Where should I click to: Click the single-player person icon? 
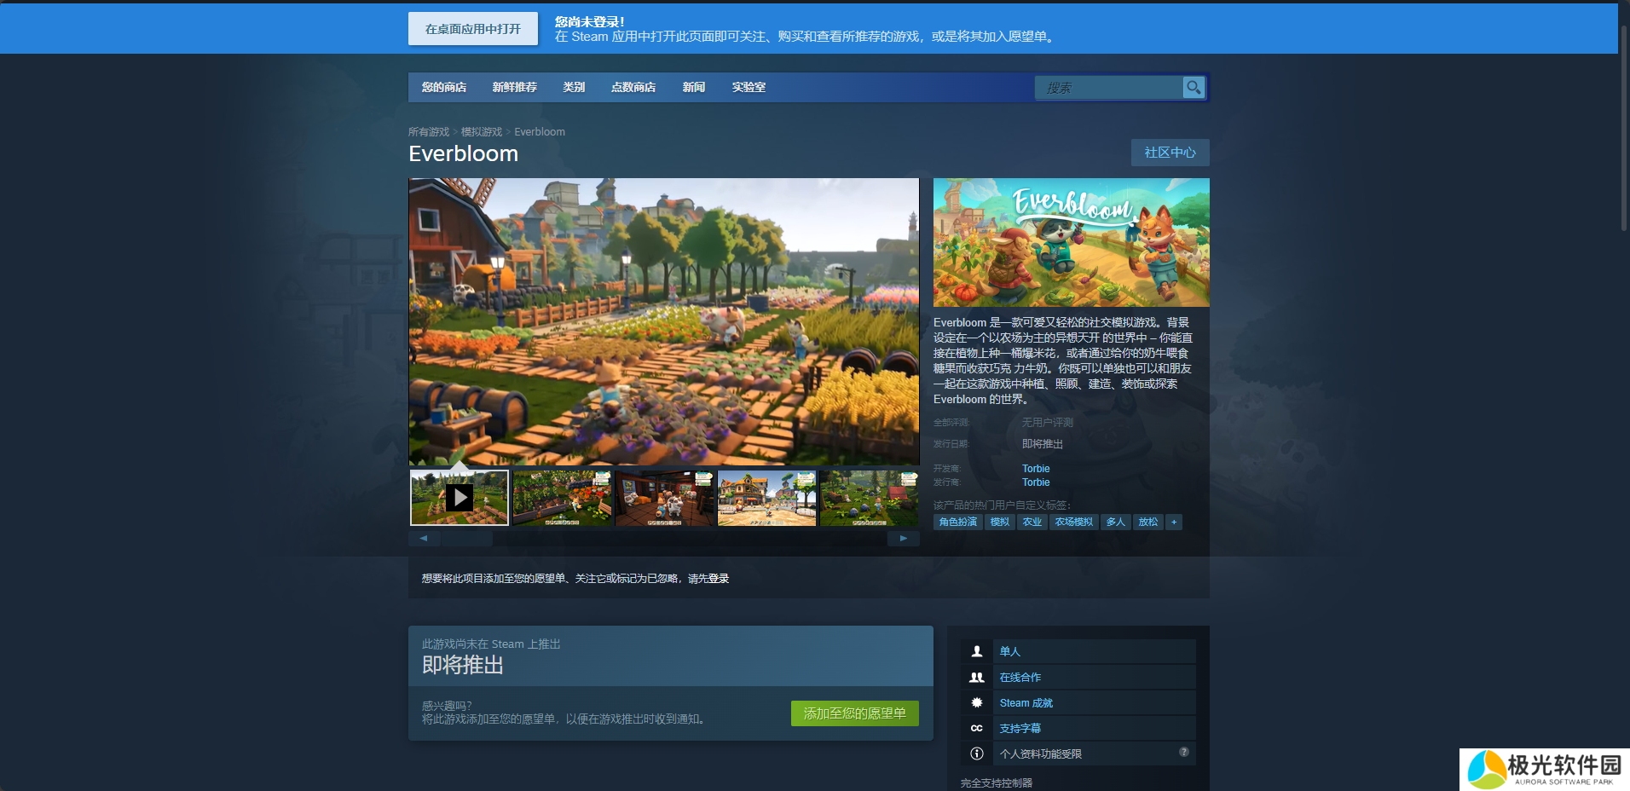(977, 651)
